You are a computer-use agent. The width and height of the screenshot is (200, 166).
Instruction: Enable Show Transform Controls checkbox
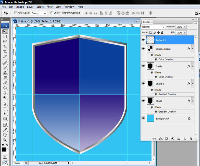[52, 13]
